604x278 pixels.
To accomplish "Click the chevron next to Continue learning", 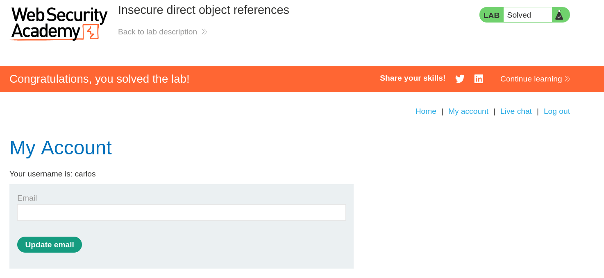I will 568,79.
